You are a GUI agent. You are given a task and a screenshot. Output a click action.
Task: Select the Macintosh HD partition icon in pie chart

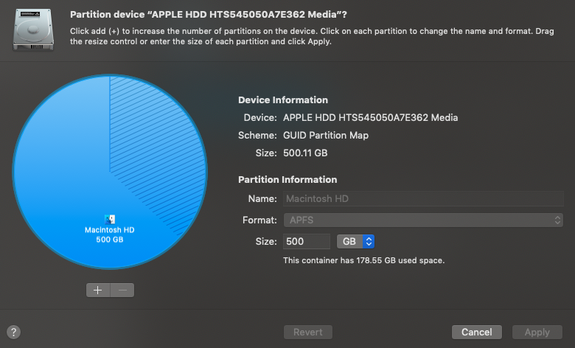pyautogui.click(x=110, y=219)
